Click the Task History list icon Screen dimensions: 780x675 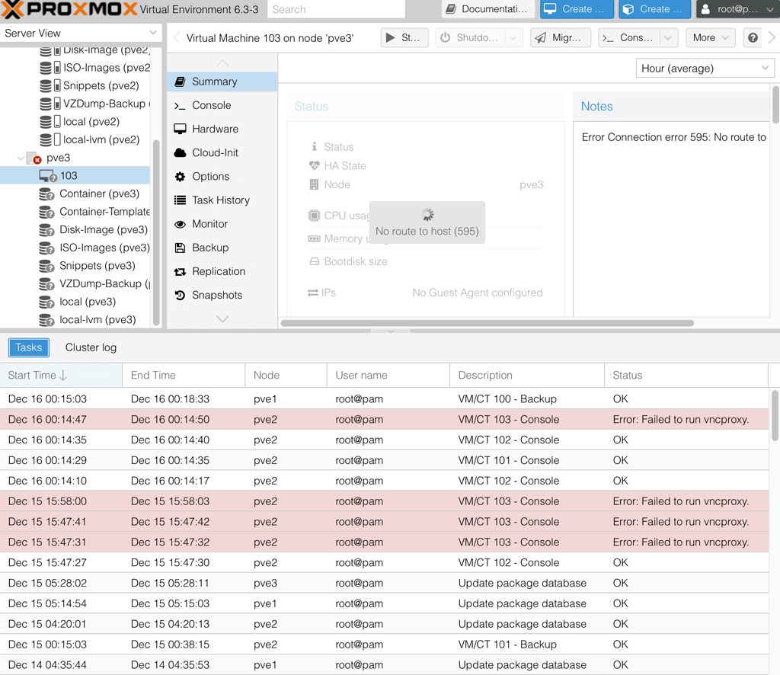tap(180, 200)
